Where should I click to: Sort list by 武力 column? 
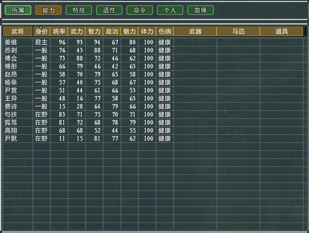coord(77,31)
